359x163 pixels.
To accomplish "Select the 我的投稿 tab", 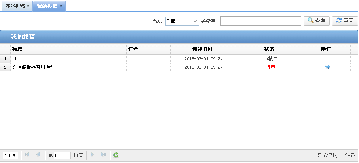I will point(47,6).
